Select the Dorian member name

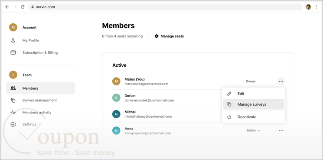pos(130,96)
